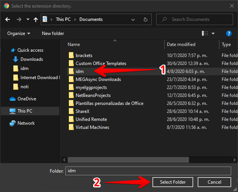The height and width of the screenshot is (192, 238).
Task: Cancel the folder selection dialog
Action: tap(214, 182)
